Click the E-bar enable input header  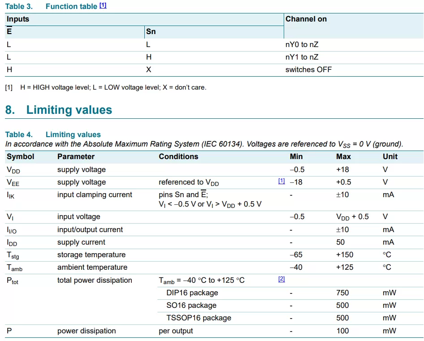9,31
